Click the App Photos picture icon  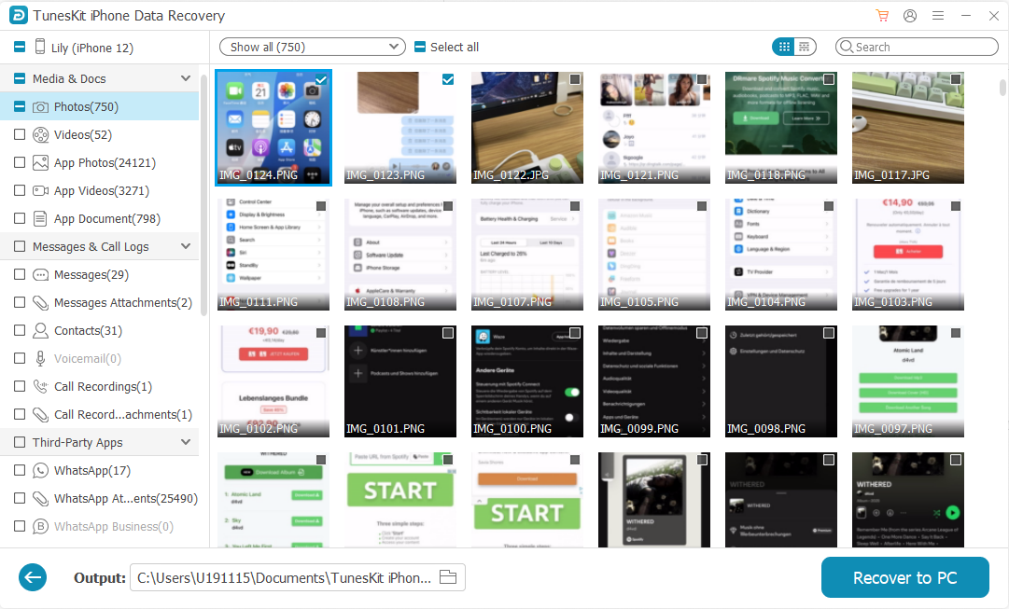tap(40, 162)
